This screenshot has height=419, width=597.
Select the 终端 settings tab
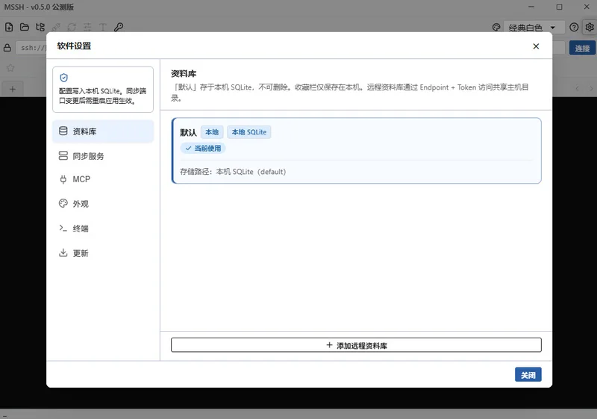point(103,228)
